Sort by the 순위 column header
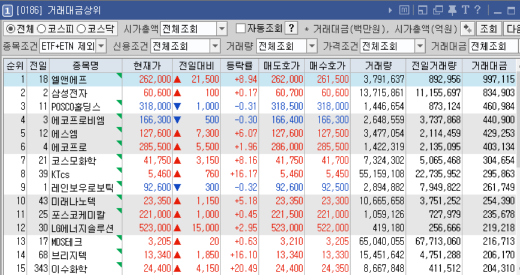This screenshot has width=520, height=275. point(15,65)
